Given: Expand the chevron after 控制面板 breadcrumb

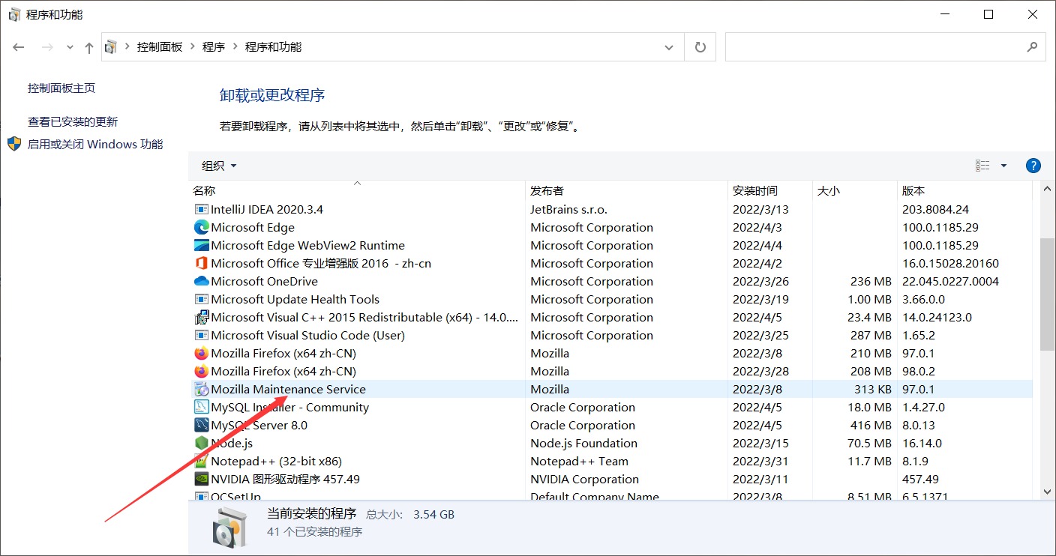Looking at the screenshot, I should coord(193,47).
